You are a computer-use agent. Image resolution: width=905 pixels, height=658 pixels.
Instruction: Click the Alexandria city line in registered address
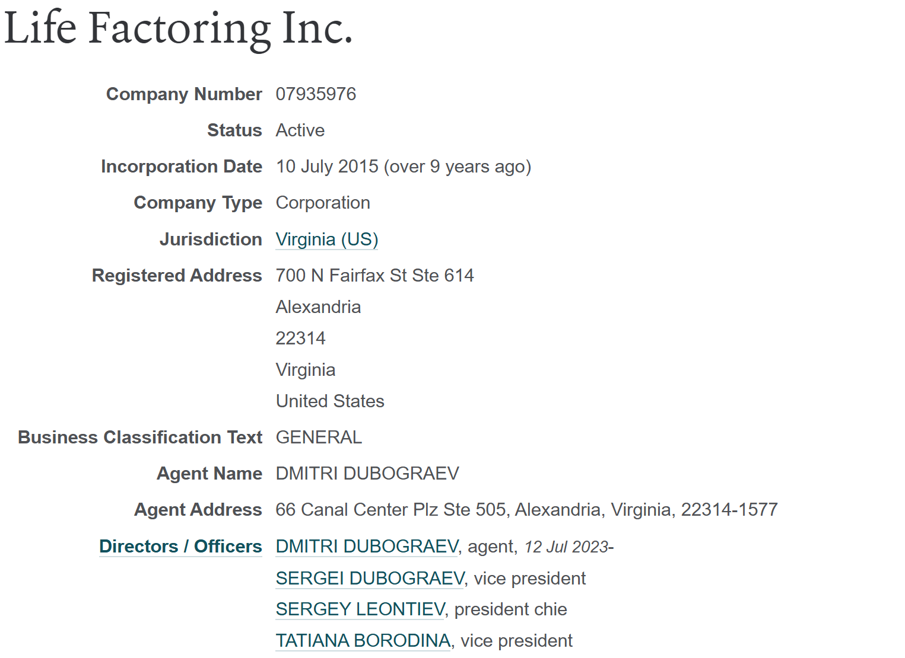[318, 307]
